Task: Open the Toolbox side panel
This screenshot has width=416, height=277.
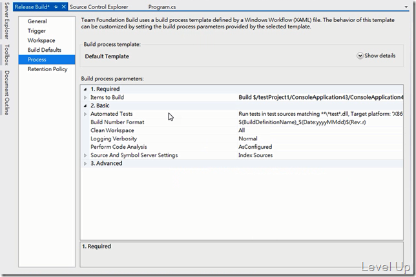Action: click(6, 55)
